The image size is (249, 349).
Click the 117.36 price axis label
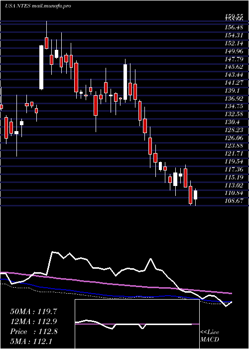coord(234,170)
